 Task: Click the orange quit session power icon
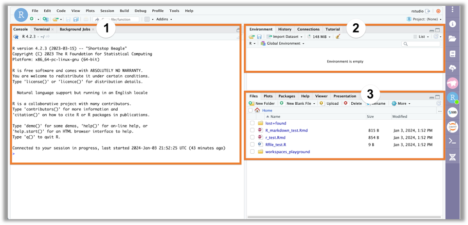click(x=438, y=11)
